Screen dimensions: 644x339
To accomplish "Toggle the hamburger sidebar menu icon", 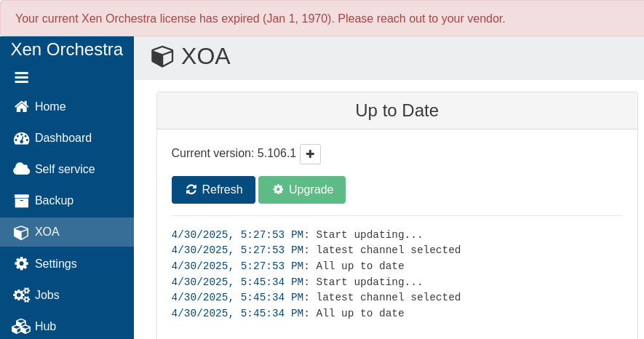I will [21, 77].
